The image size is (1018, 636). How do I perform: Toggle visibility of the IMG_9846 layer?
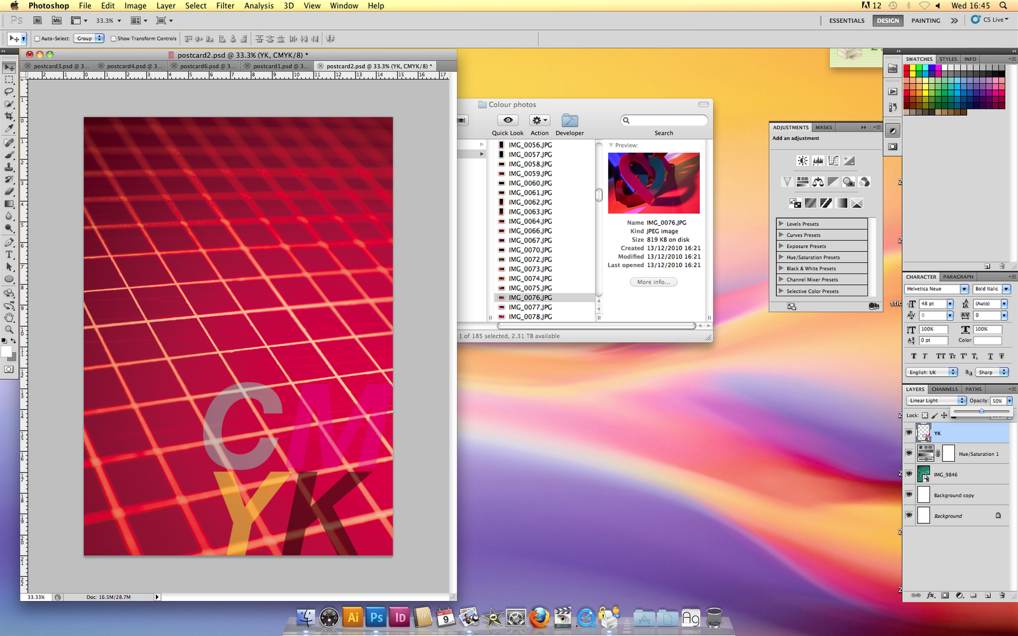click(909, 474)
